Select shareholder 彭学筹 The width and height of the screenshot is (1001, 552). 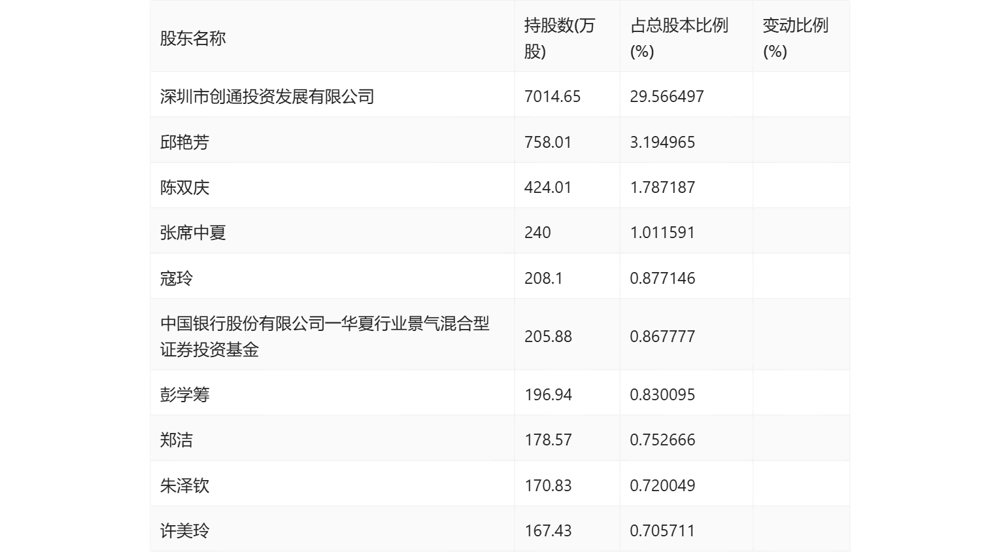(185, 395)
